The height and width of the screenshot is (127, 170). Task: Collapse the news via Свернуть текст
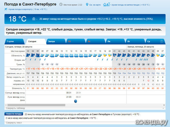click(14, 123)
